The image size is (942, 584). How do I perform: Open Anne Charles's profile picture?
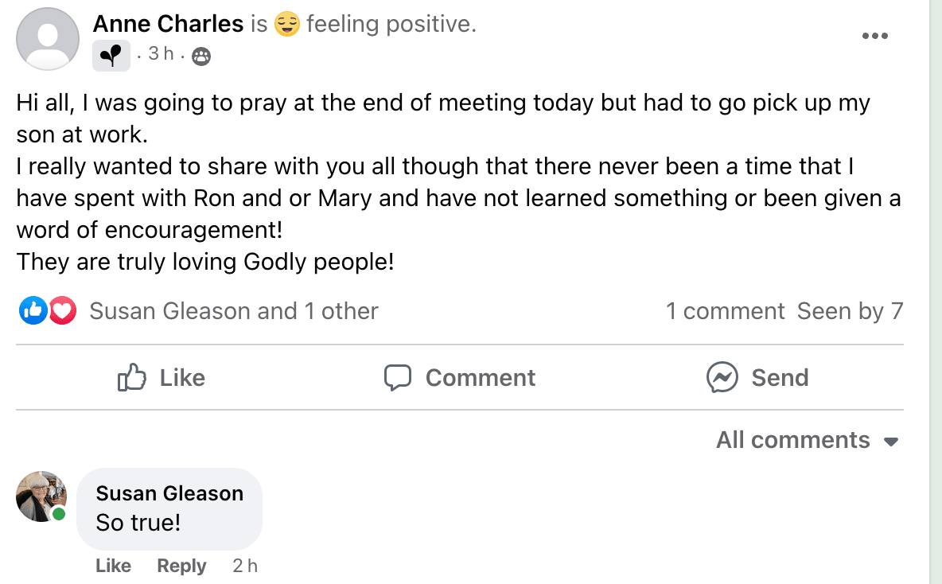tap(48, 38)
